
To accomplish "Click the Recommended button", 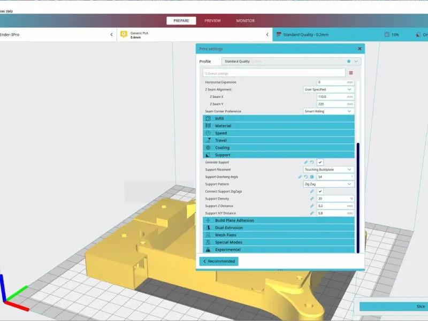I will click(x=219, y=261).
